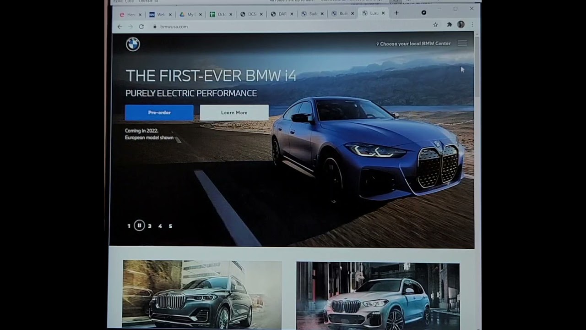586x330 pixels.
Task: Pause the carousel slideshow
Action: (x=140, y=225)
